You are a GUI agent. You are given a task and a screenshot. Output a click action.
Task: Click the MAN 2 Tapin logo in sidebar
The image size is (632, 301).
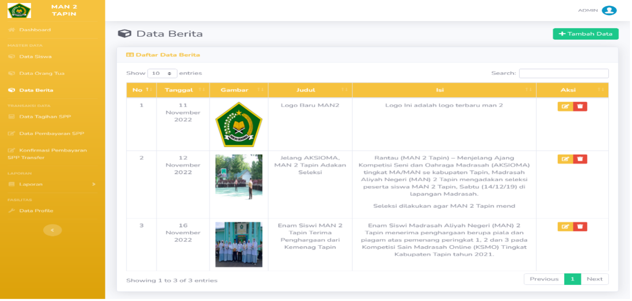19,11
